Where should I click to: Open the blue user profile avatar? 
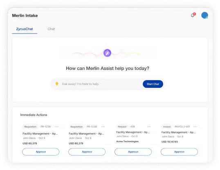click(204, 15)
